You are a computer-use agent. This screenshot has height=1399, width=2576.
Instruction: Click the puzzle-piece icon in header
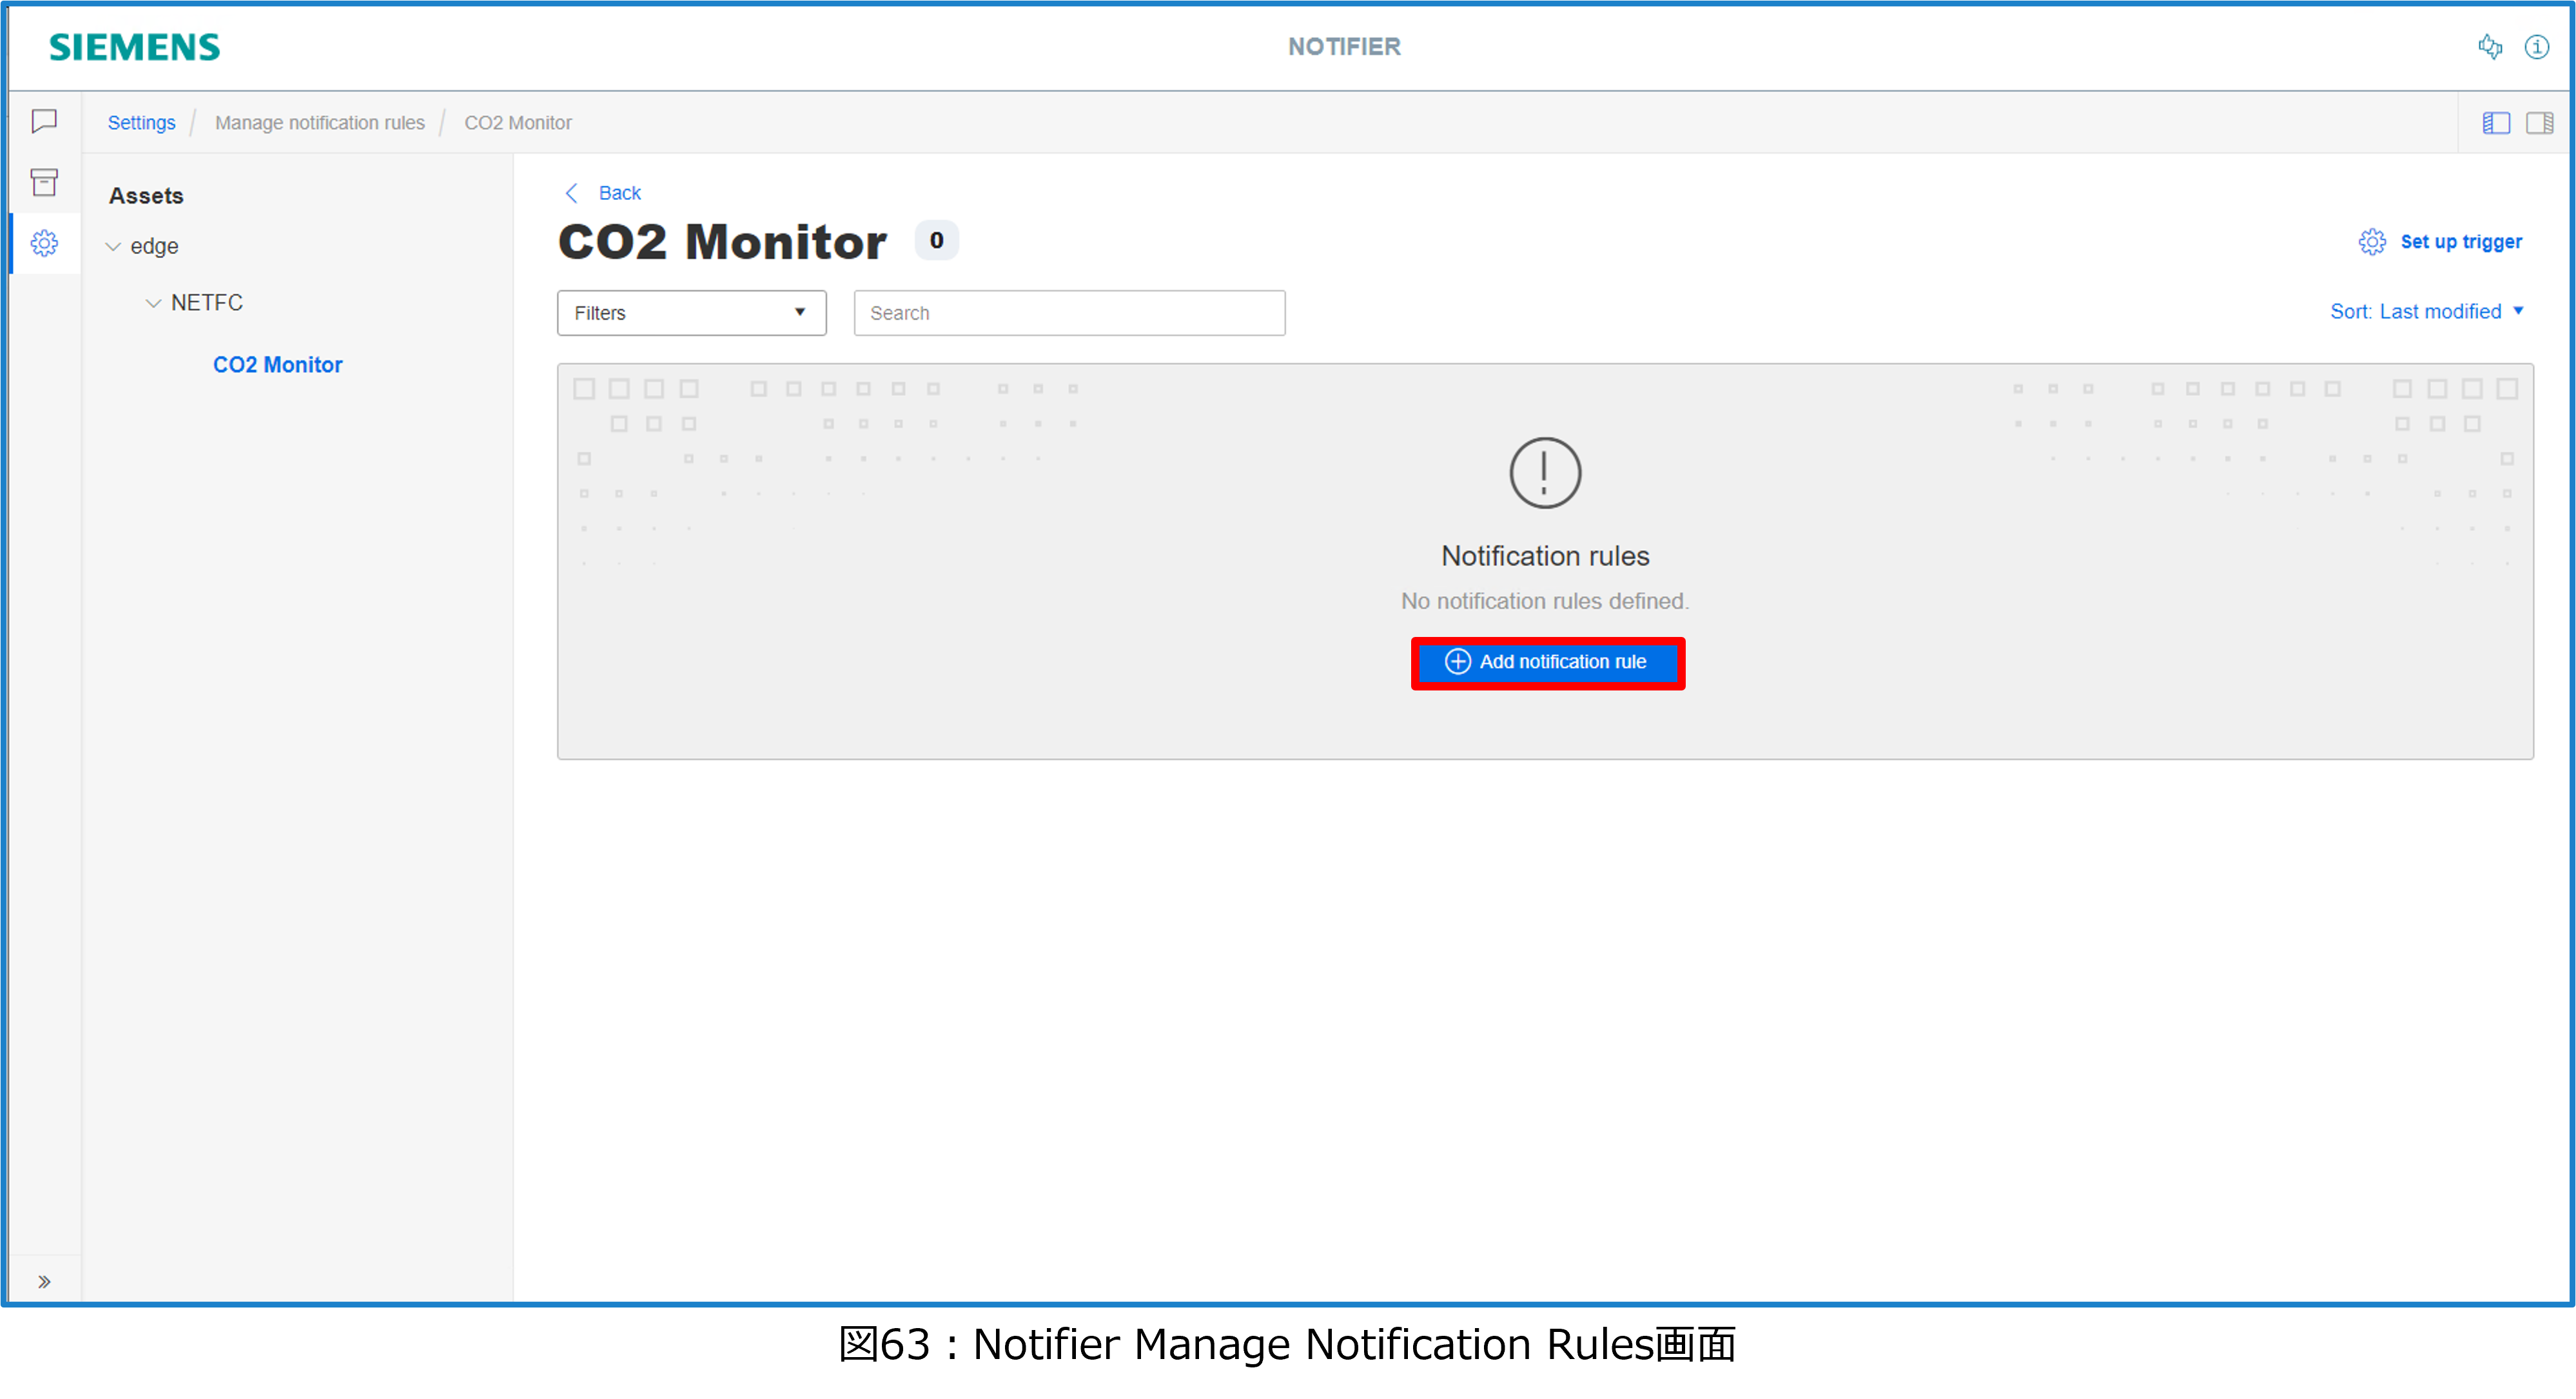[2490, 47]
